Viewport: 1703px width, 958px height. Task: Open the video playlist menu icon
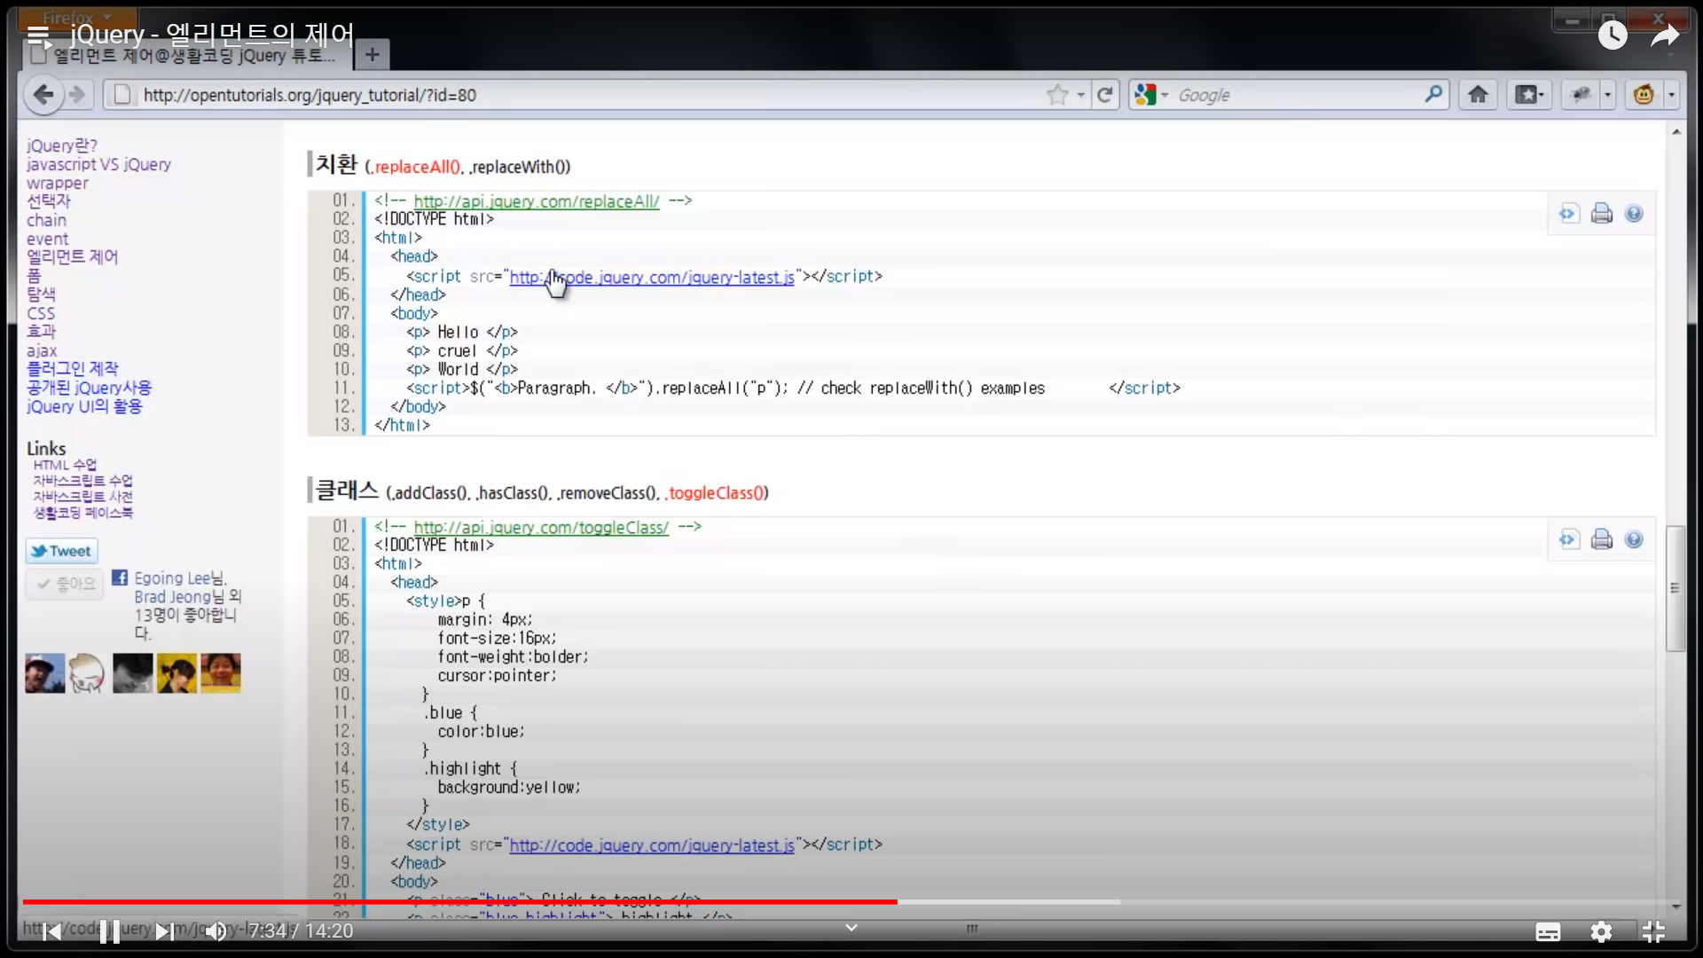pos(38,35)
